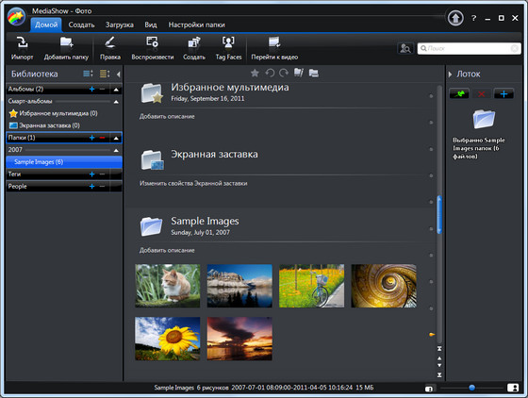Rotate left using counterclockwise arrow icon
Image resolution: width=528 pixels, height=398 pixels.
coord(270,73)
